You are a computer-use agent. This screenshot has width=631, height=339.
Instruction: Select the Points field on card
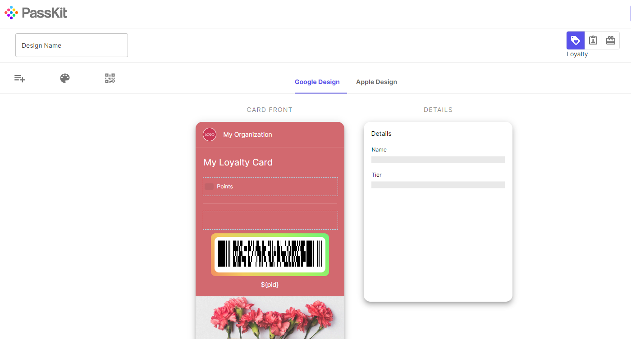[270, 187]
